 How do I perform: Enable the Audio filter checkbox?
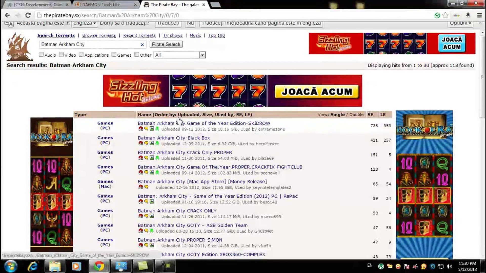[x=41, y=55]
